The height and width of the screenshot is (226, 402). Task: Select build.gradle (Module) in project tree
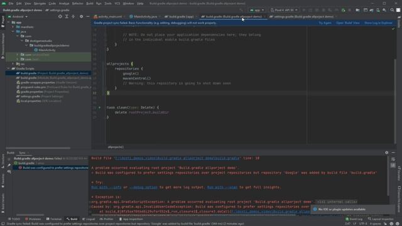[53, 78]
